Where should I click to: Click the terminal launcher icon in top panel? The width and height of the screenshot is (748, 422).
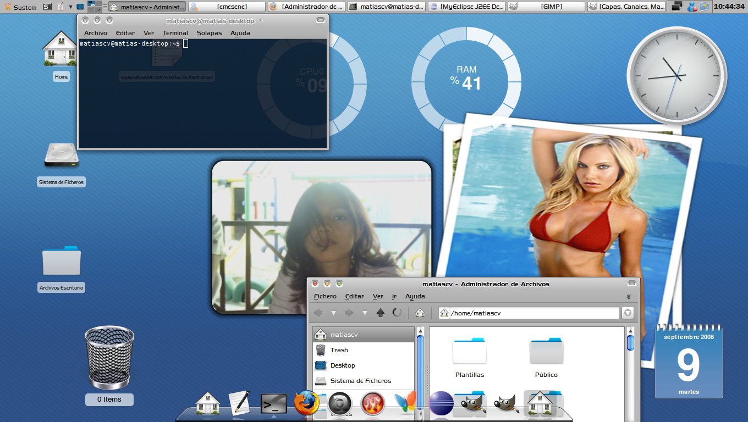(47, 7)
